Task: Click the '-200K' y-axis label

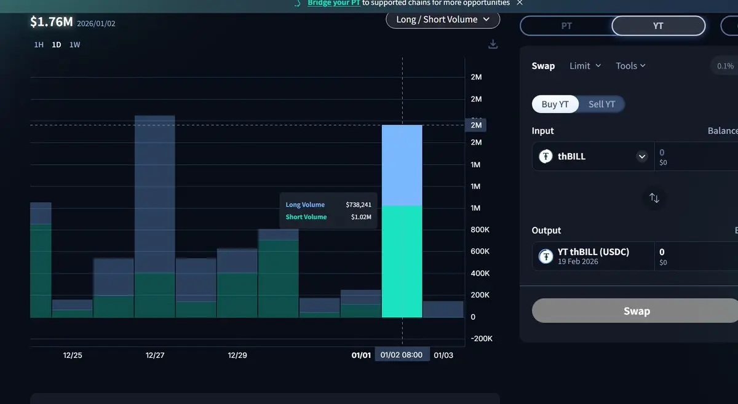Action: [481, 339]
